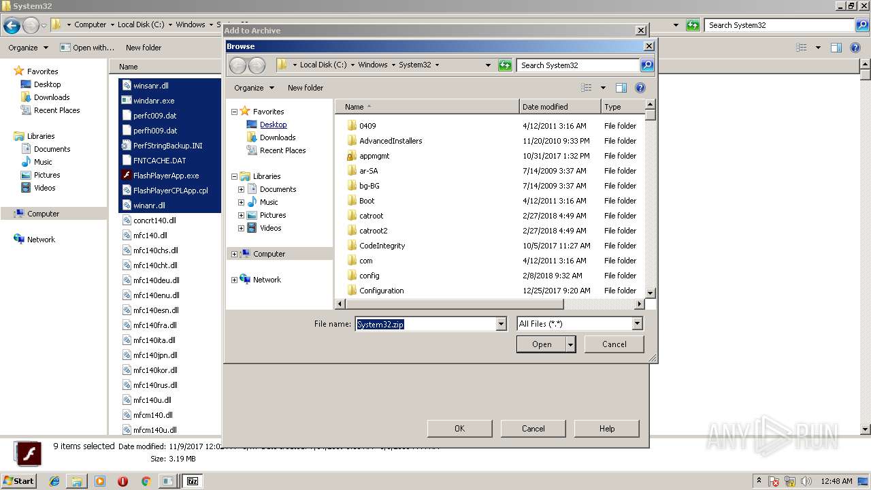Screen dimensions: 871x490
Task: Open view options dropdown in Browse toolbar
Action: (x=603, y=88)
